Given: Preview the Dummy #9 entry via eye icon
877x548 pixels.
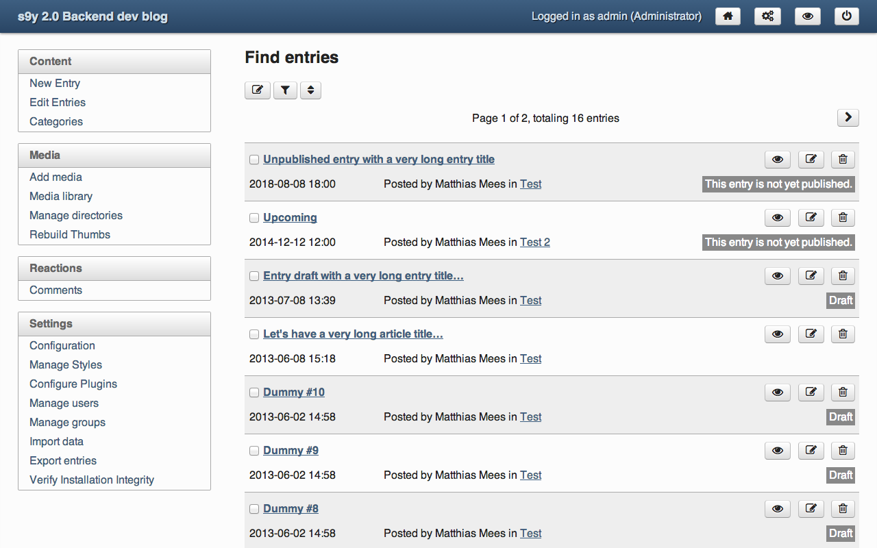Looking at the screenshot, I should [778, 451].
